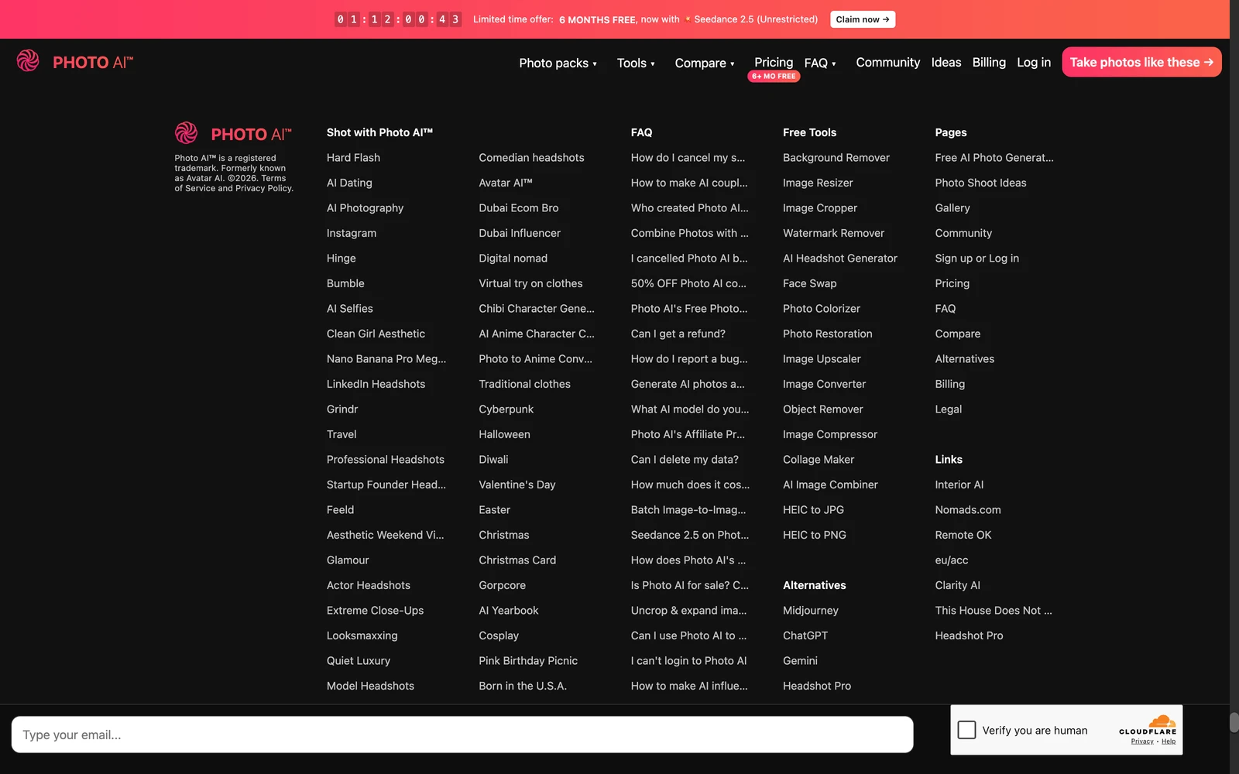
Task: Expand the Photo packs dropdown menu
Action: click(x=558, y=63)
